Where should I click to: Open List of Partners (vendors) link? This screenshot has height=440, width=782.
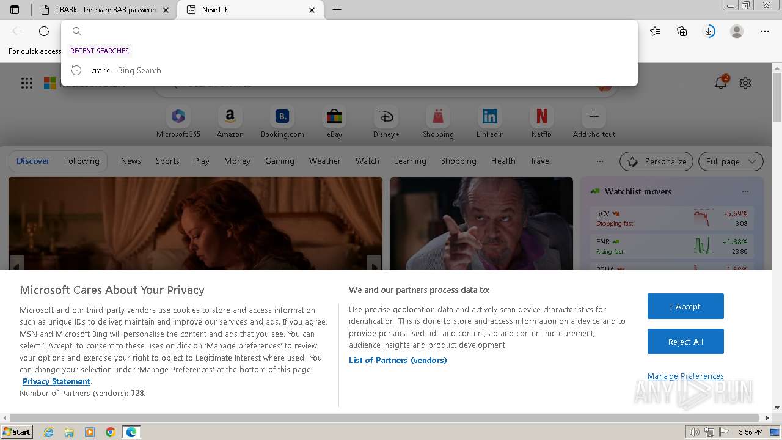point(398,360)
